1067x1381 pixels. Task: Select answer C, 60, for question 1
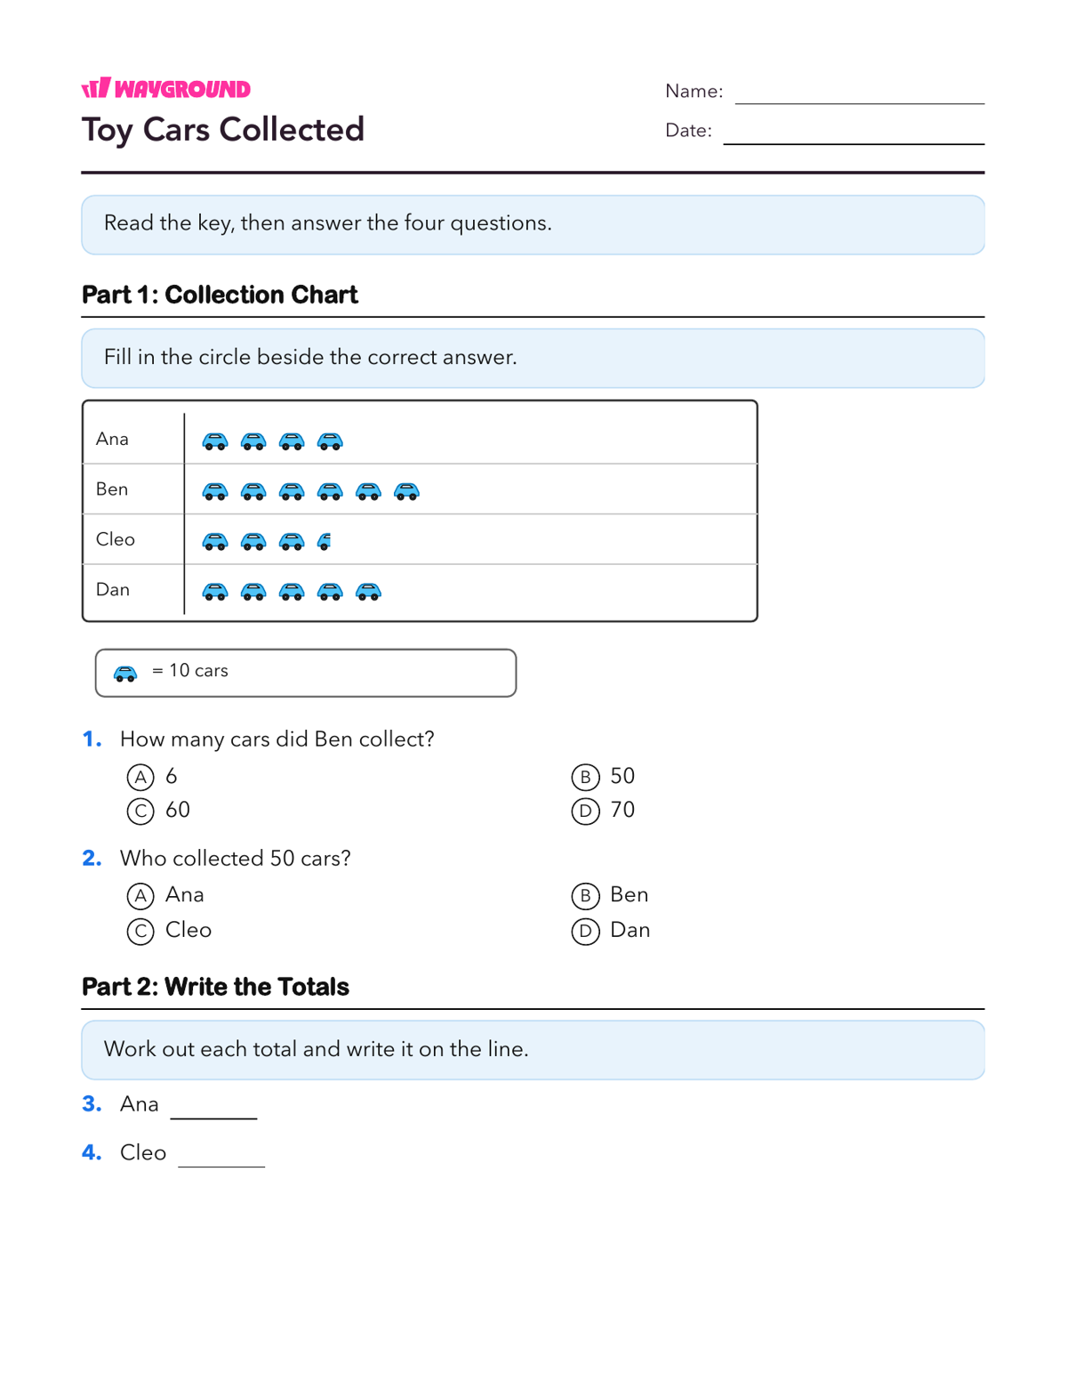click(140, 811)
